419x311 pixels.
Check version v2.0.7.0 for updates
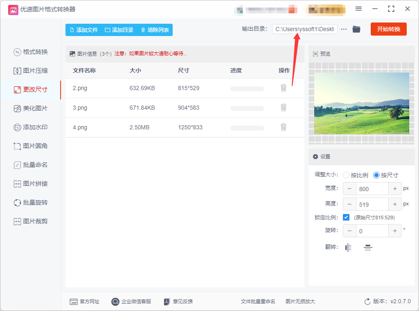pyautogui.click(x=387, y=301)
